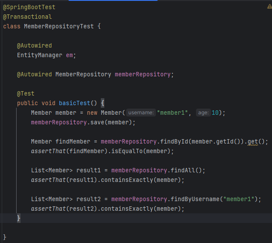Click the "member1" string in Member constructor
Screen dimensions: 272x243
(172, 113)
